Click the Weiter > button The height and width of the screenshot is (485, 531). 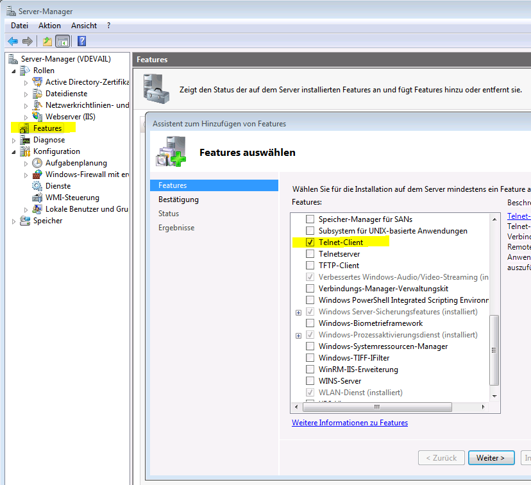[491, 458]
